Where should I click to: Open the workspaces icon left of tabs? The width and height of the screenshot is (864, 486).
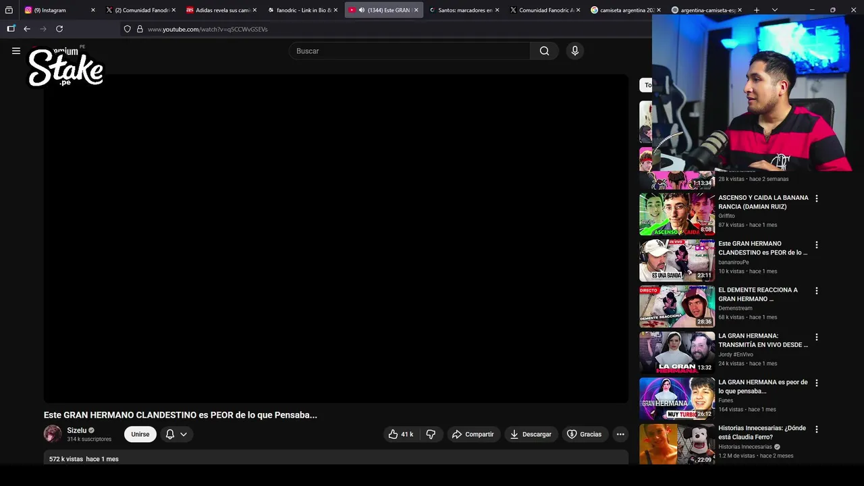tap(9, 10)
